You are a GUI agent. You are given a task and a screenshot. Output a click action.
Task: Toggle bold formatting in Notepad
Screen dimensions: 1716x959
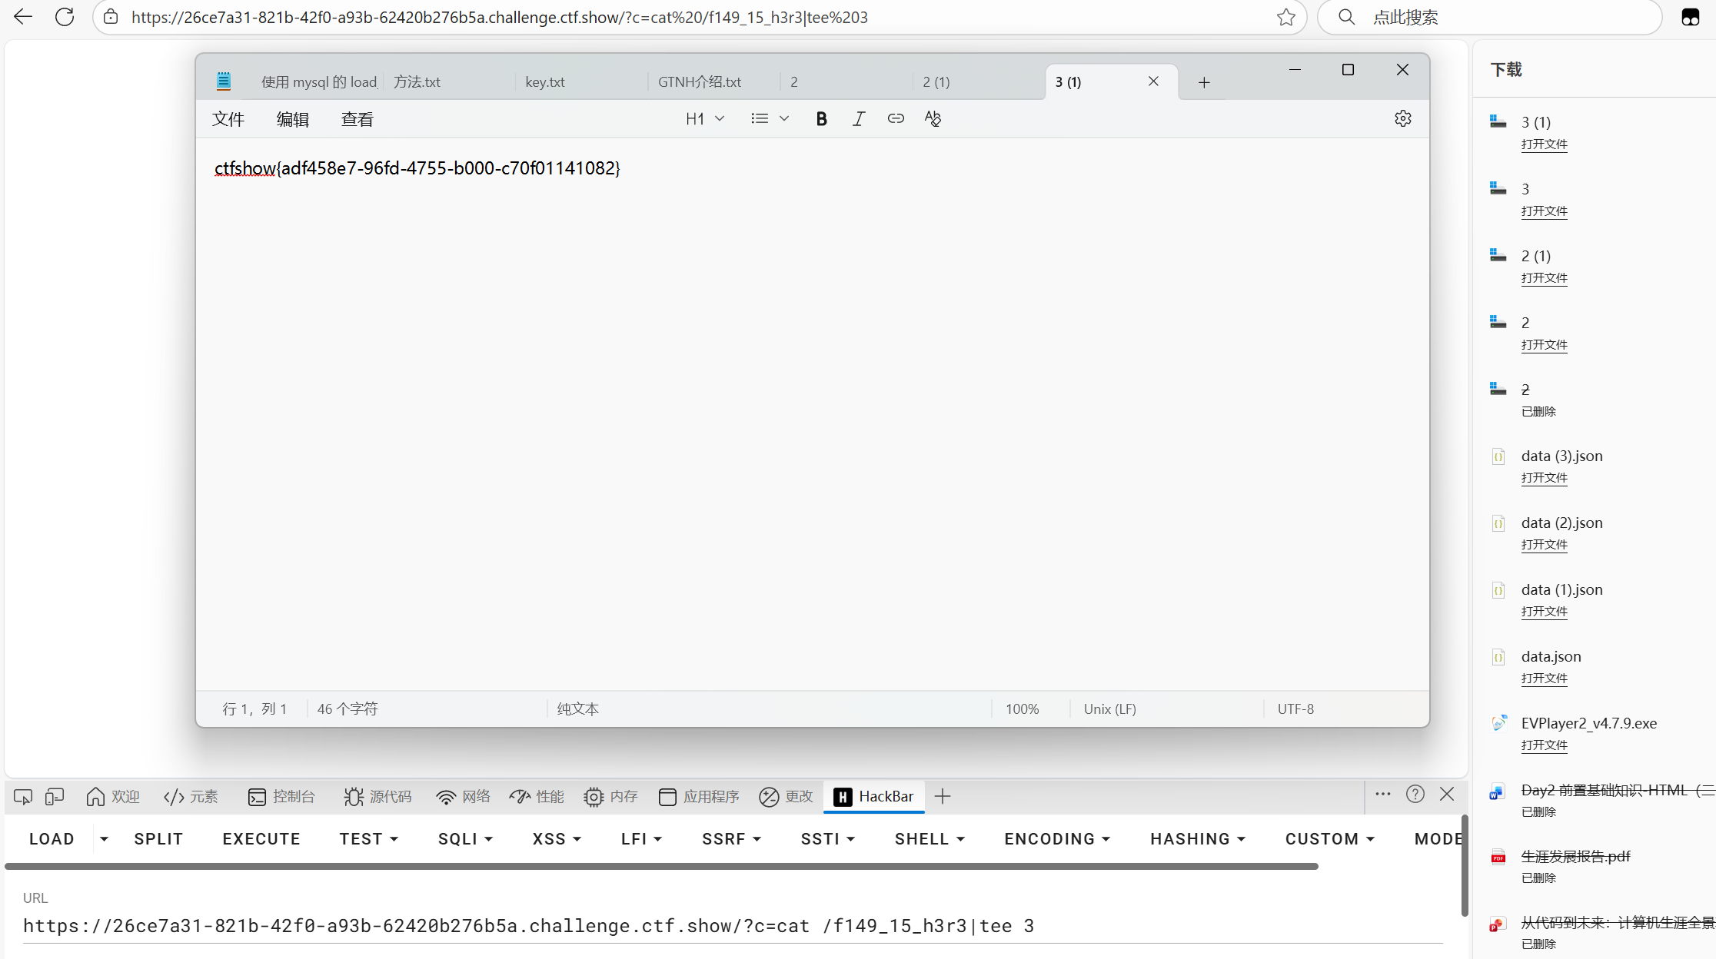click(821, 118)
